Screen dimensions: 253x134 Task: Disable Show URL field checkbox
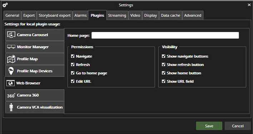pos(163,81)
